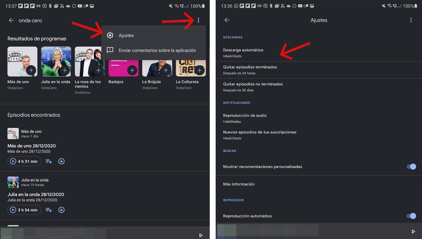The height and width of the screenshot is (239, 422).
Task: Toggle Mostrar recomendaciones personalizadas switch
Action: (x=411, y=166)
